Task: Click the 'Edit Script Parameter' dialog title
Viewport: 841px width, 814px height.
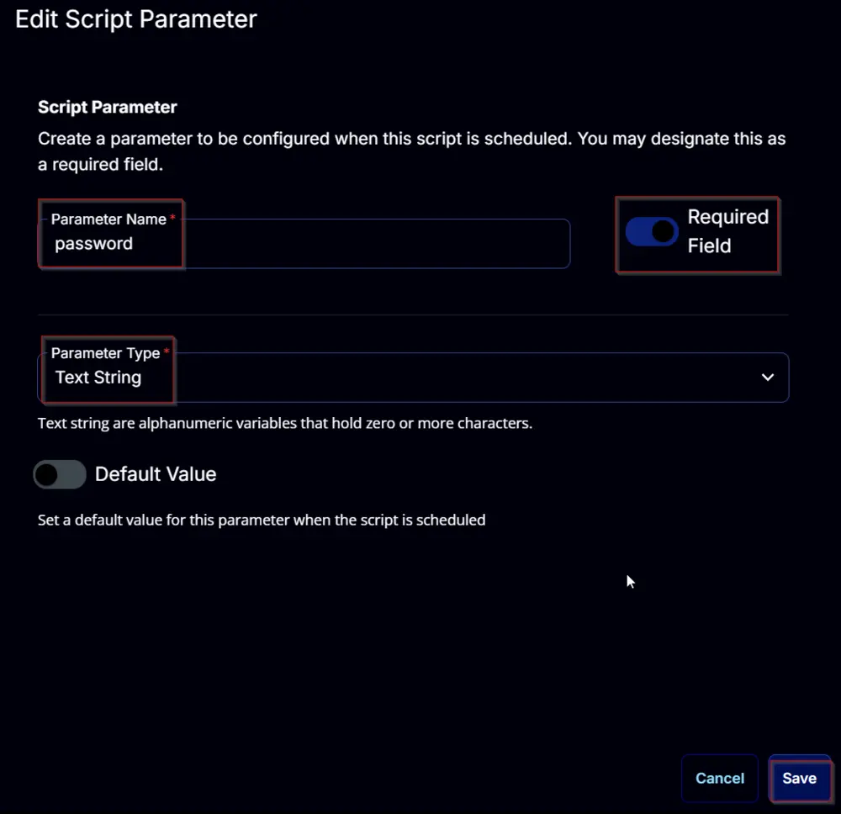Action: [x=136, y=19]
